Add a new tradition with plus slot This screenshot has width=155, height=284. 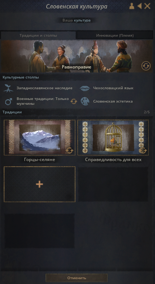pos(40,184)
